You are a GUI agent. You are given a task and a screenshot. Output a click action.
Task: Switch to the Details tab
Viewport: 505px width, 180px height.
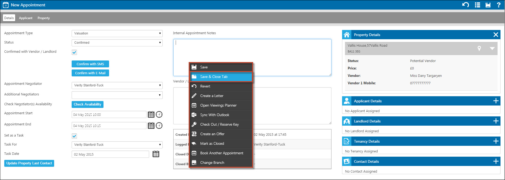click(x=9, y=18)
